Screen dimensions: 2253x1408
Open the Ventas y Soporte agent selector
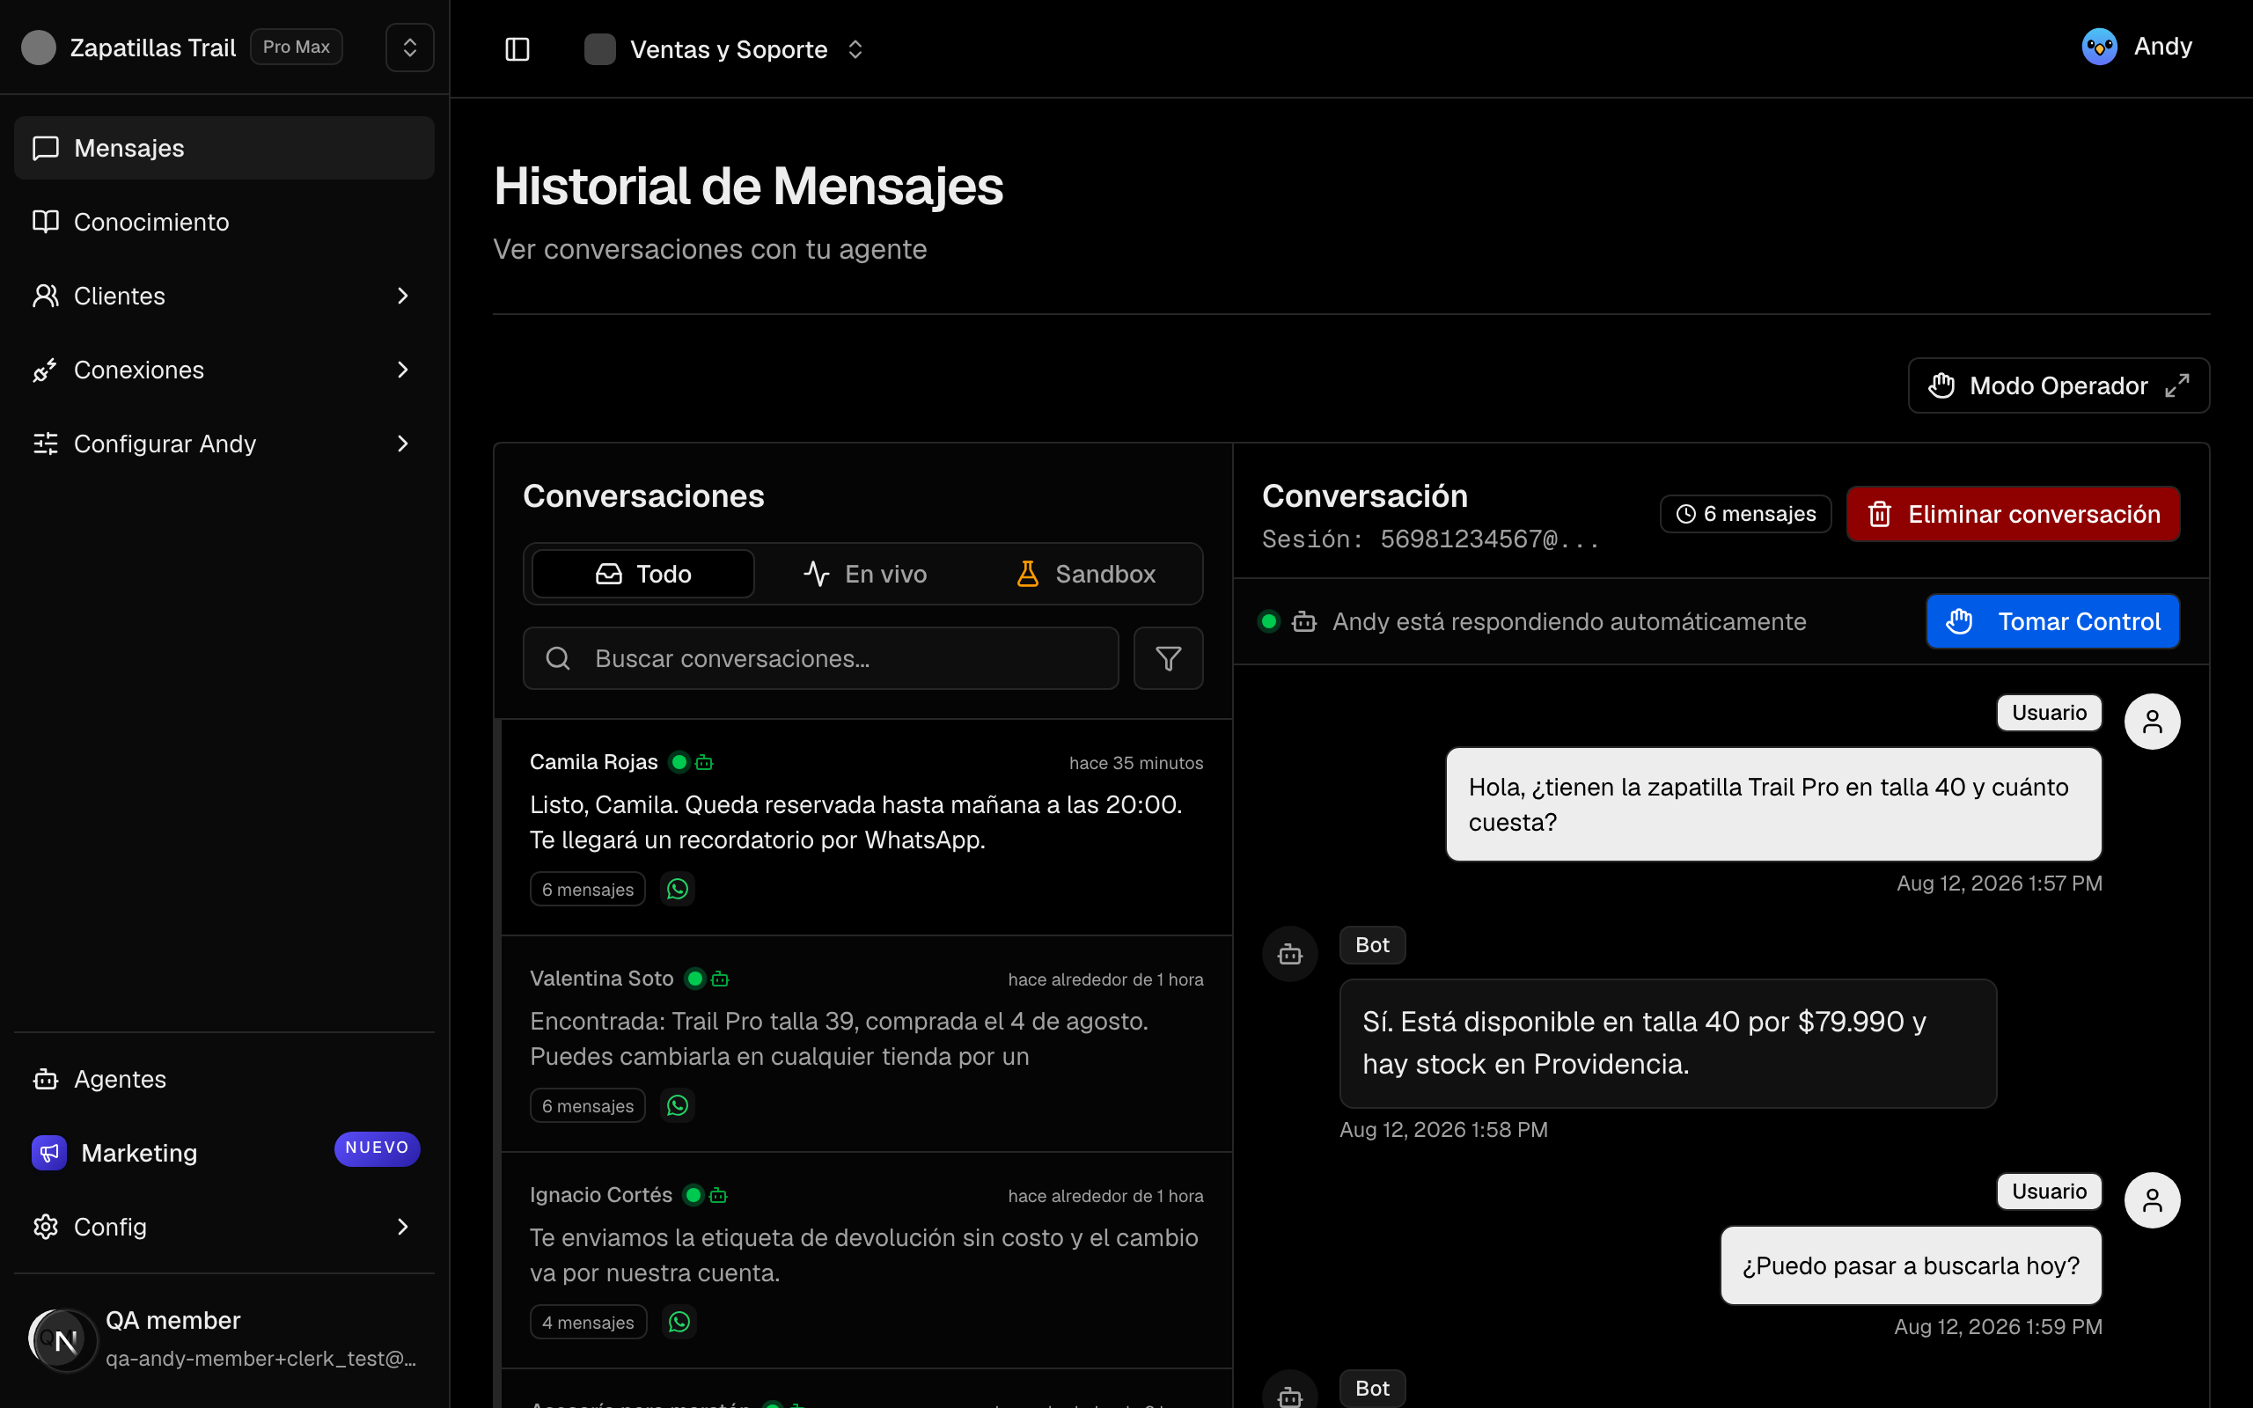725,49
